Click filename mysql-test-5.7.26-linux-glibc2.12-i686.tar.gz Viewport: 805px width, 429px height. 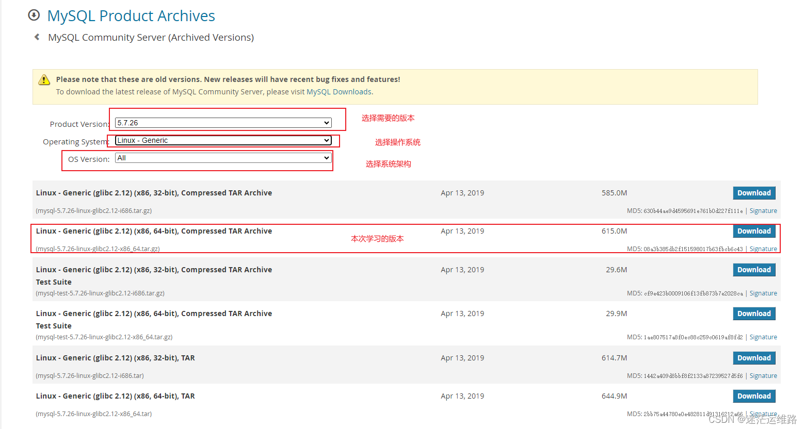point(100,293)
